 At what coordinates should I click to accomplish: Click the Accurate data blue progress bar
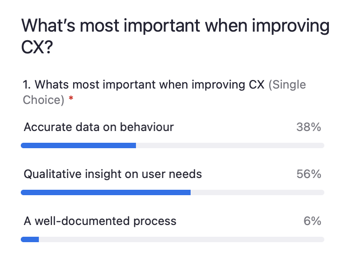78,145
